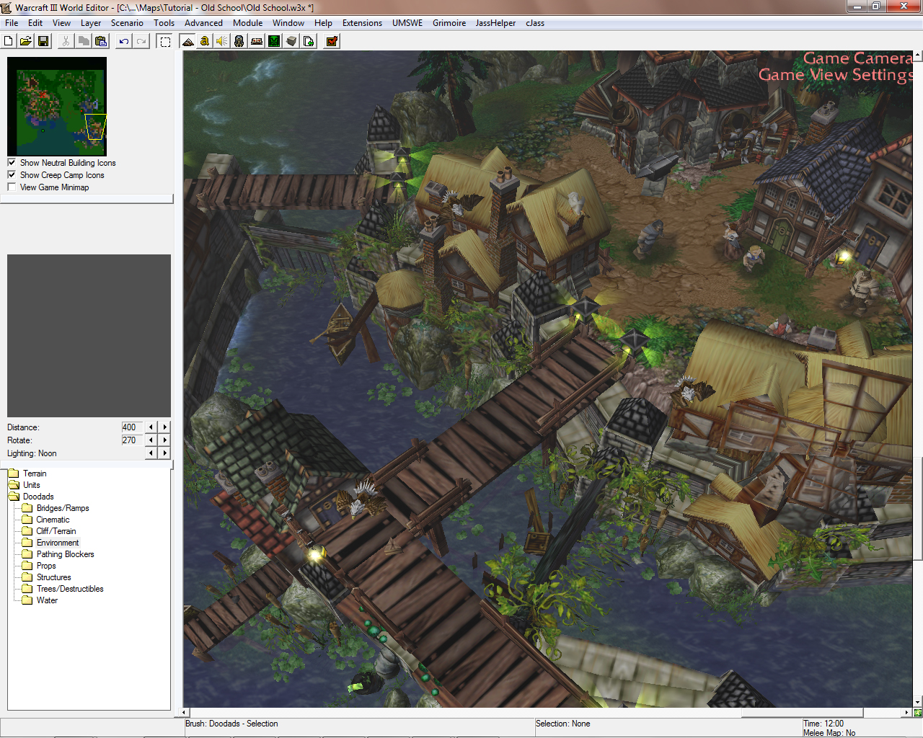Decrease Rotate value with left arrow
This screenshot has width=923, height=738.
151,440
